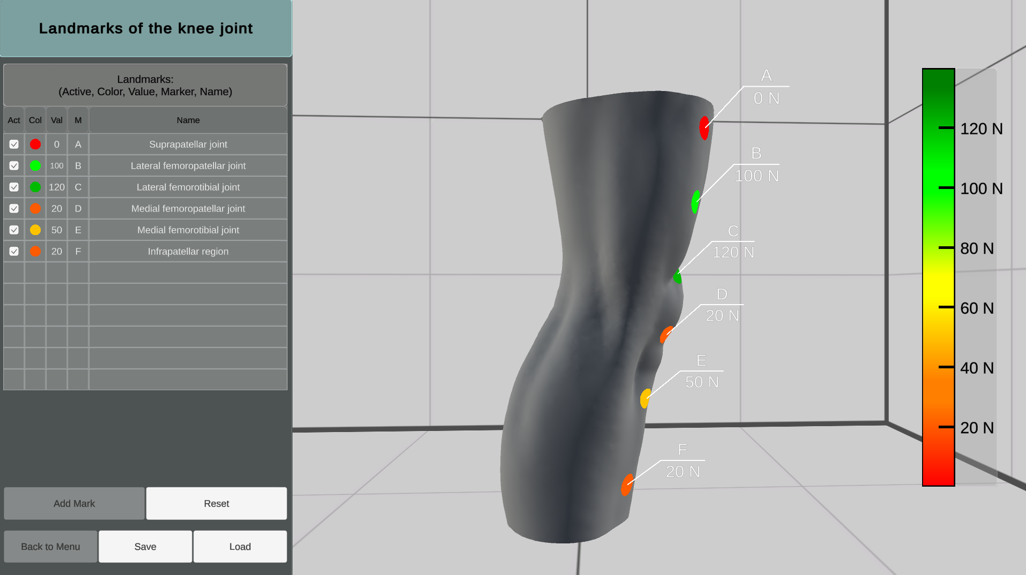Click the red color swatch for Suprapatellar joint

click(x=35, y=145)
